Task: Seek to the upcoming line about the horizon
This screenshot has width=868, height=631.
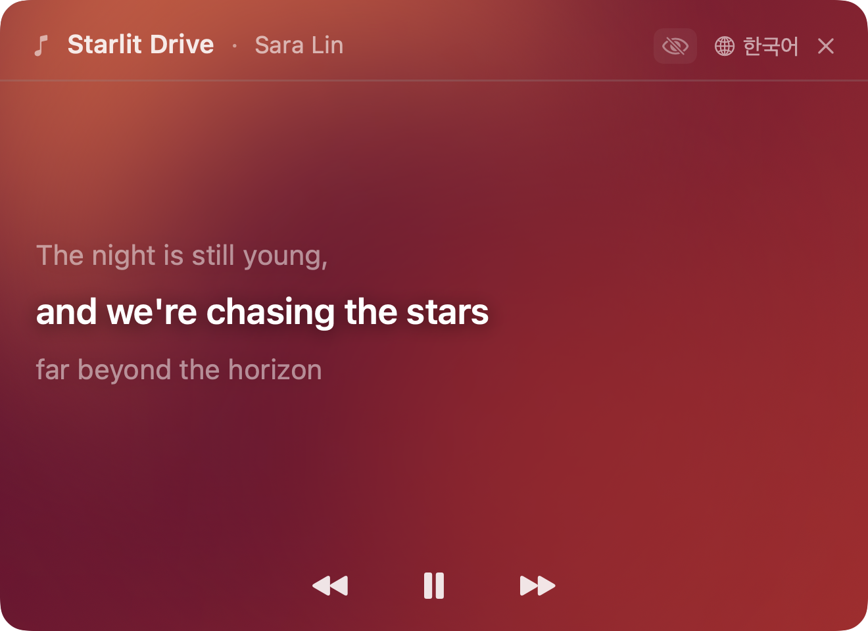Action: (x=179, y=369)
